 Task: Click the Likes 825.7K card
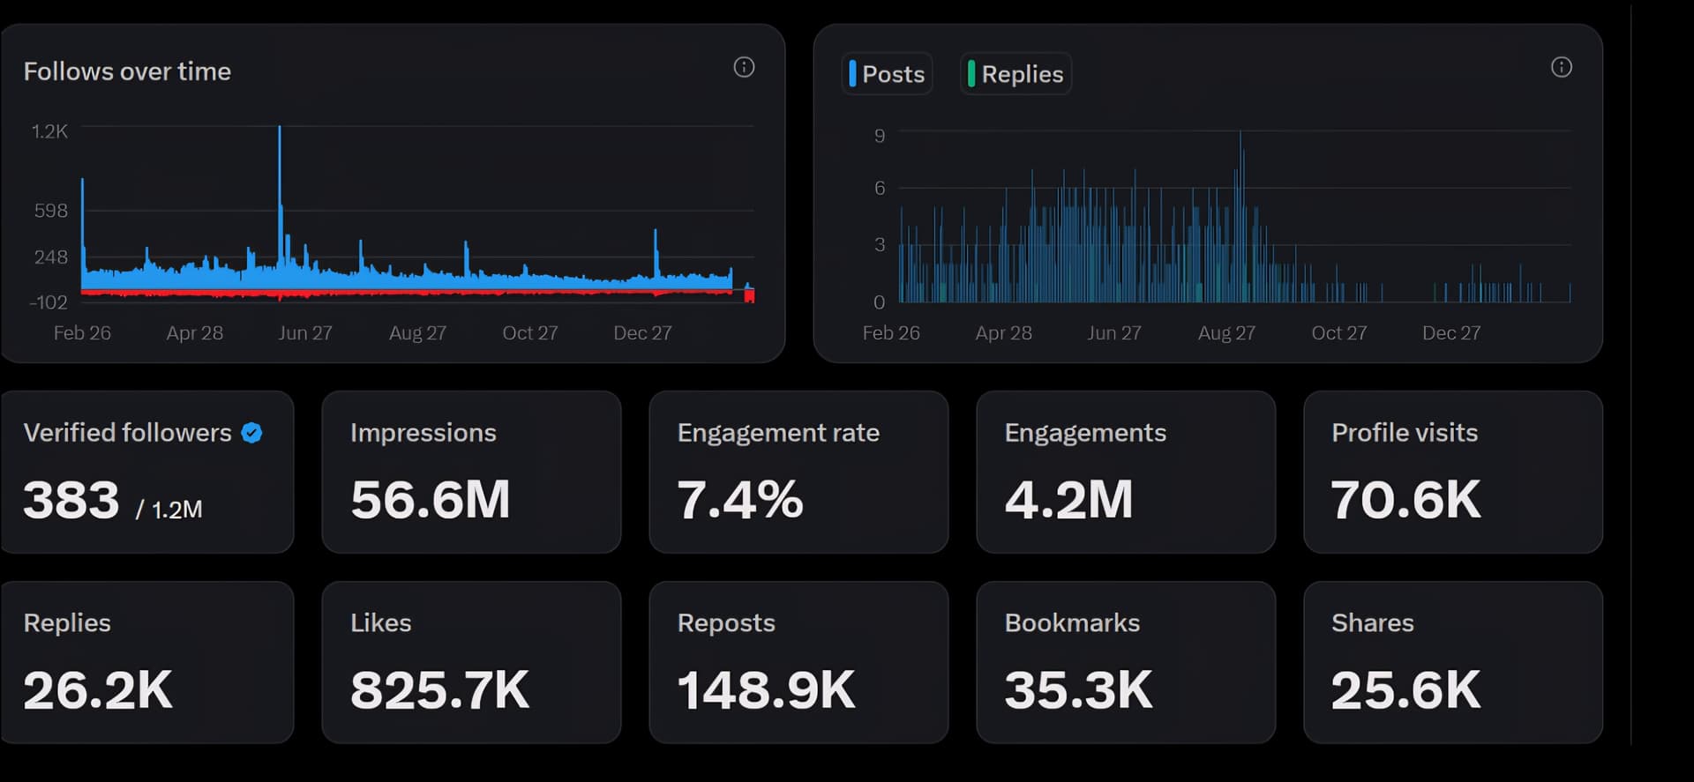471,662
